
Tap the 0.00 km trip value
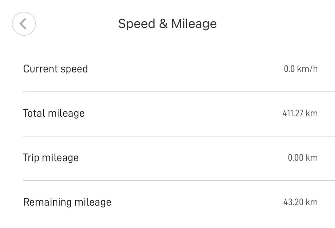click(303, 157)
